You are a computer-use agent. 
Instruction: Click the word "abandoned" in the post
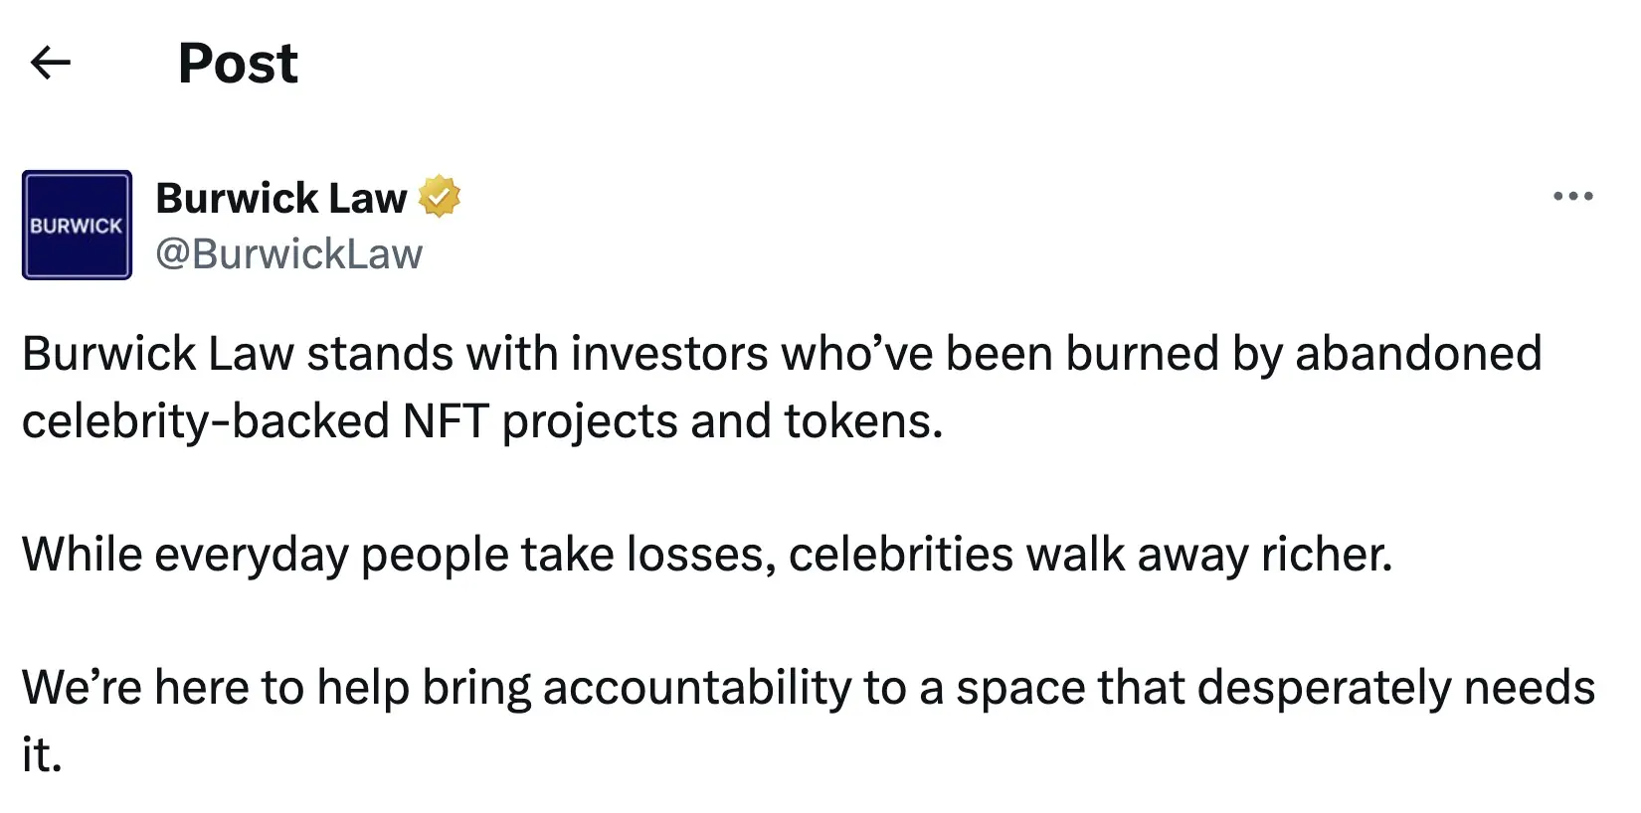[x=1418, y=354]
